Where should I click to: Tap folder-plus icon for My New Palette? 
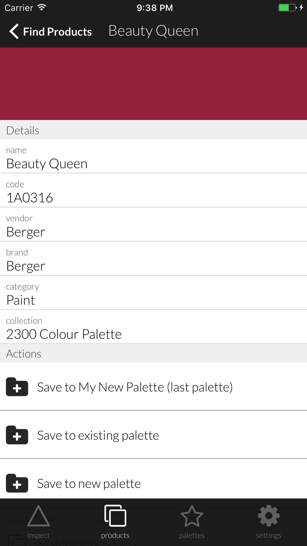[17, 387]
